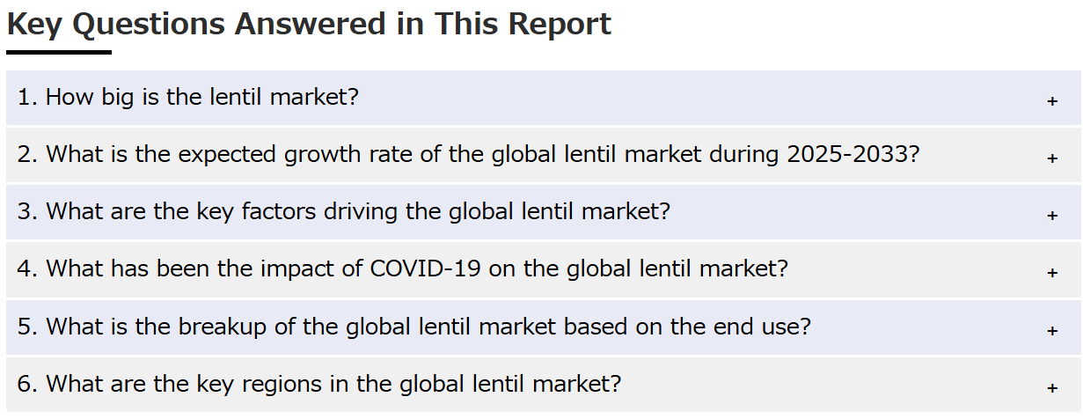Select the number '1.' label of first question
This screenshot has height=419, width=1083.
coord(28,97)
